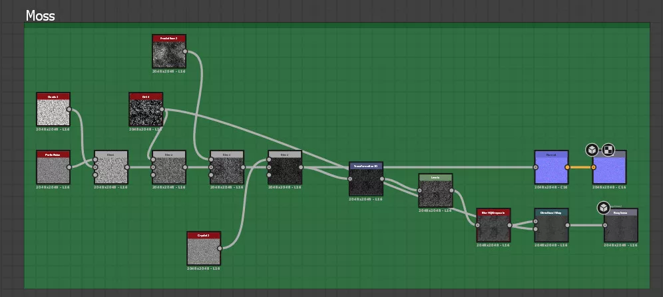
Task: Click the cube icon above the Roughness output node
Action: 603,208
